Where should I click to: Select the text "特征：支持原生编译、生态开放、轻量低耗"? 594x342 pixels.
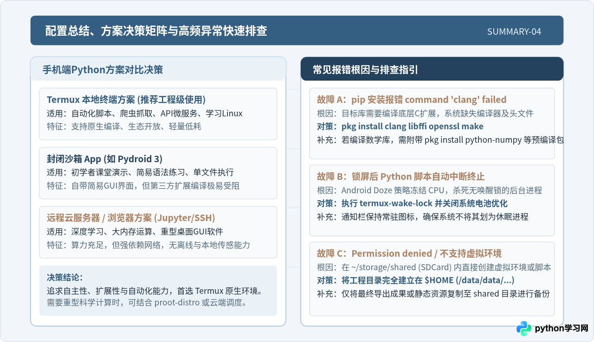(x=124, y=126)
